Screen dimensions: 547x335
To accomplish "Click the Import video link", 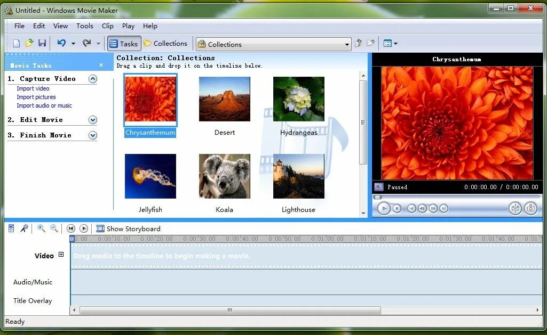I will (x=33, y=88).
